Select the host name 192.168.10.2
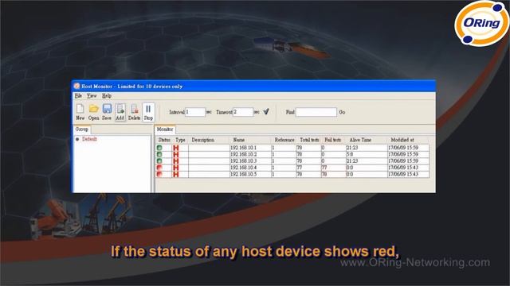 (244, 154)
